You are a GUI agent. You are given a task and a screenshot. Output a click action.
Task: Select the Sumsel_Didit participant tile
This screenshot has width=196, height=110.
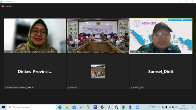point(161,72)
